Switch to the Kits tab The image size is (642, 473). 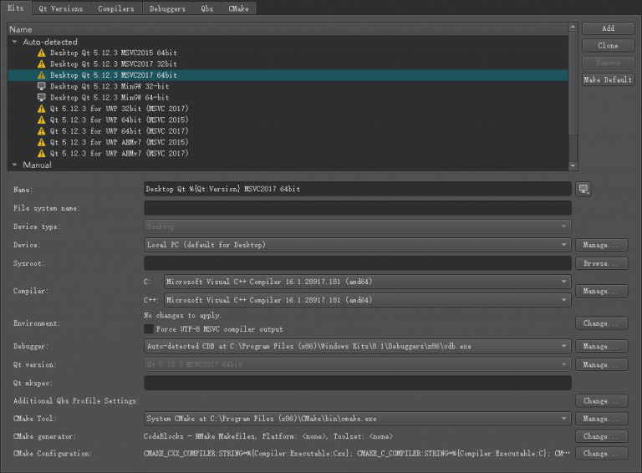click(16, 8)
